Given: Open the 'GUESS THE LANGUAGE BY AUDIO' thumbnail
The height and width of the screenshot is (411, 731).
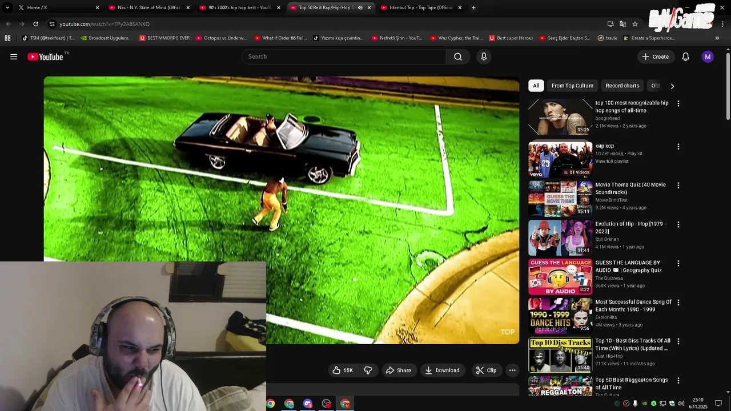Looking at the screenshot, I should [x=560, y=276].
